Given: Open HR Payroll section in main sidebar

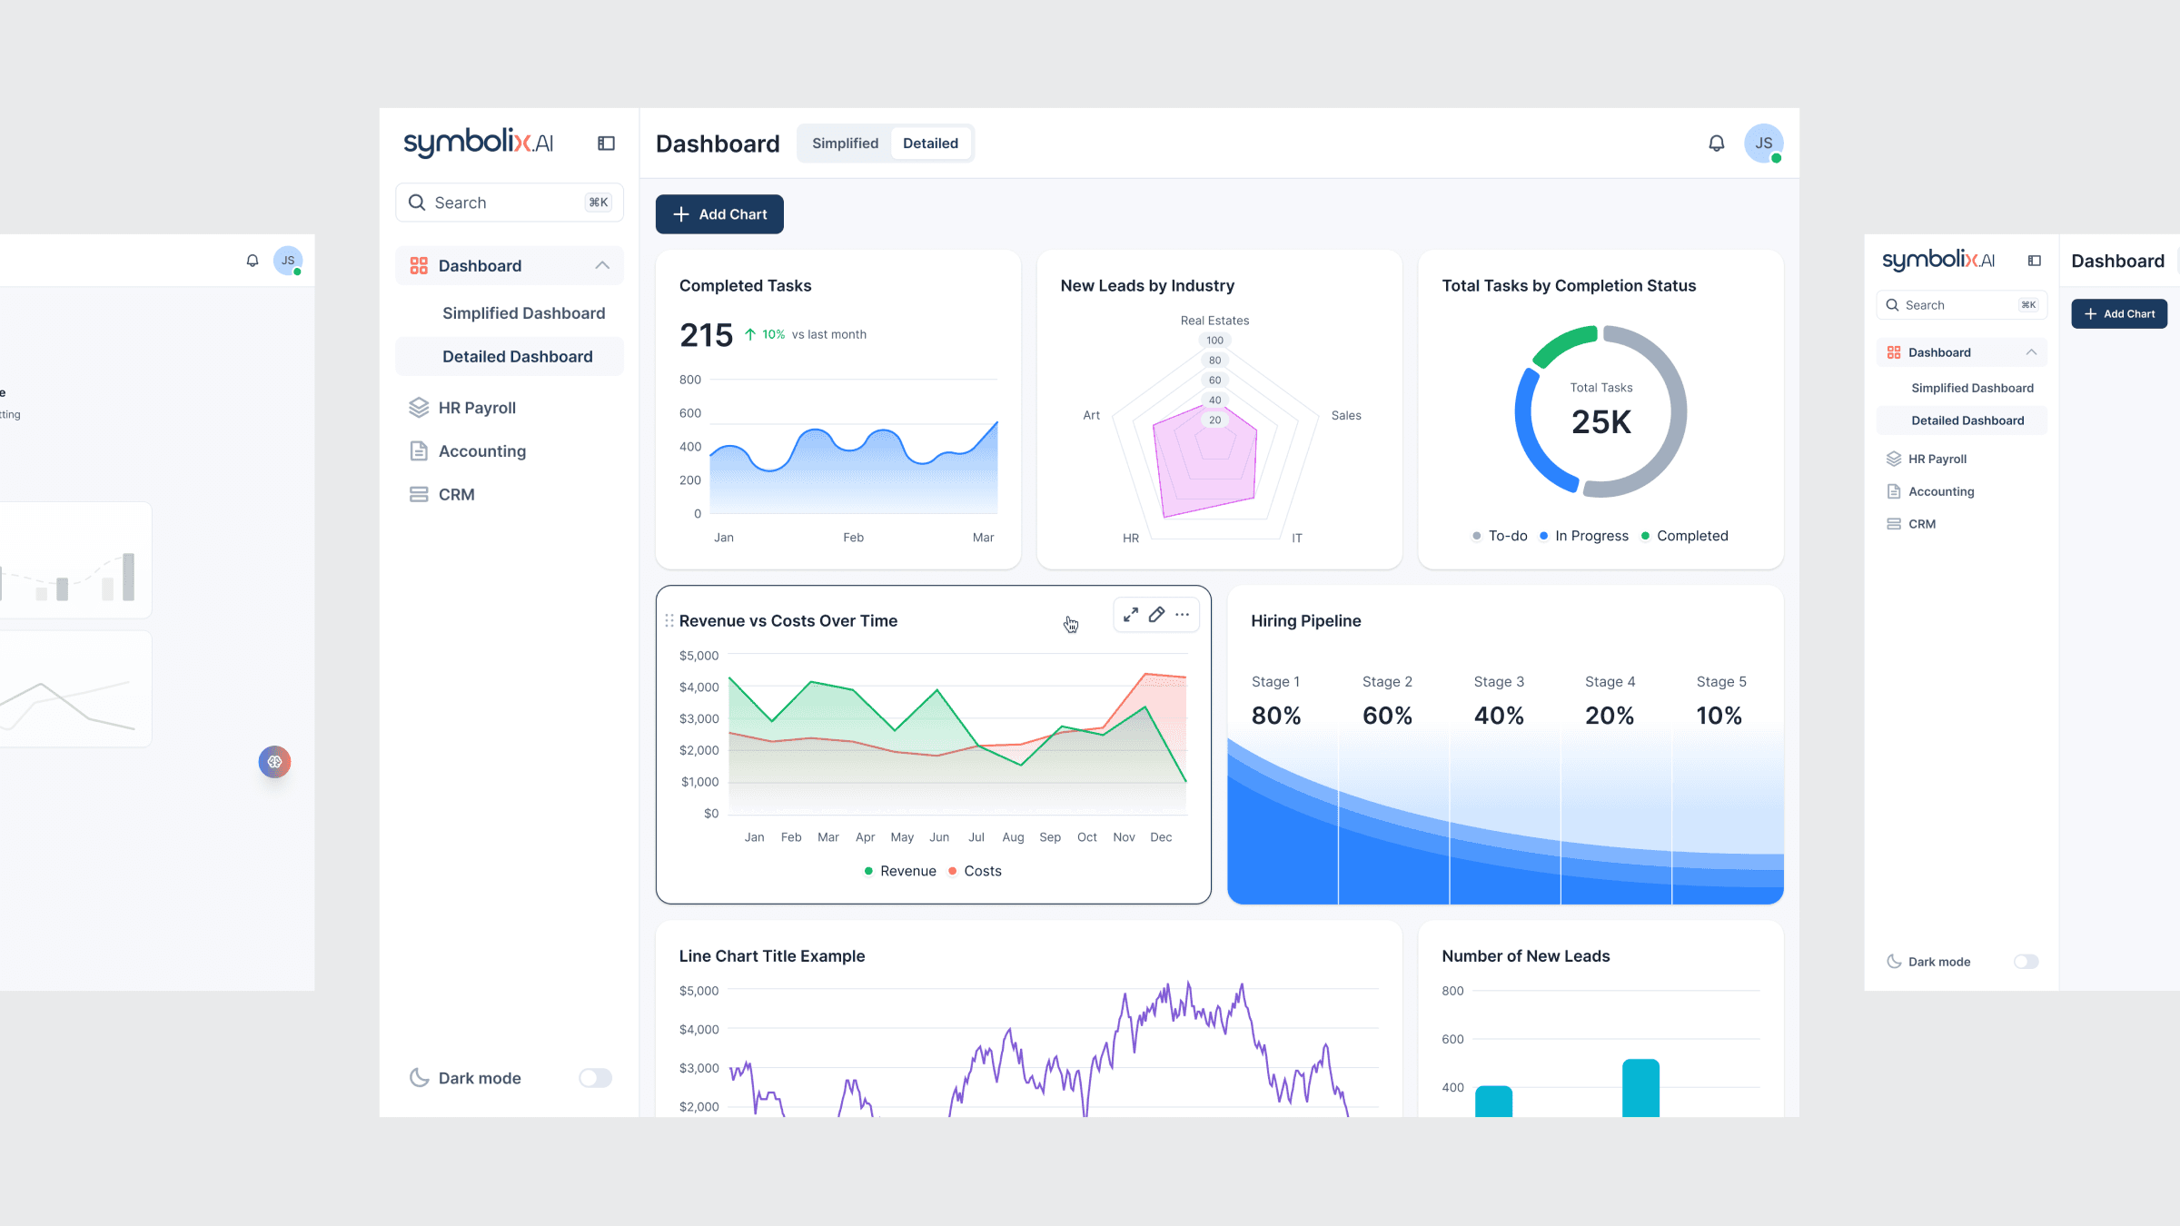Looking at the screenshot, I should point(477,408).
